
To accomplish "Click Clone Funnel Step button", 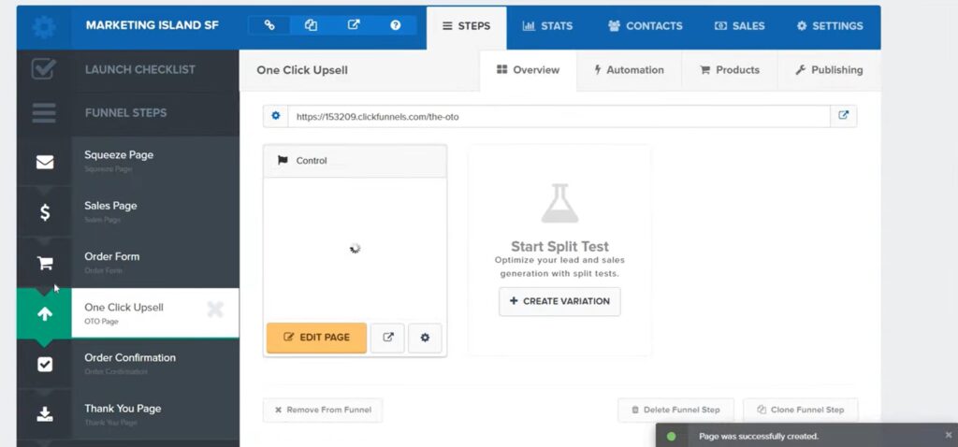I will pos(801,411).
